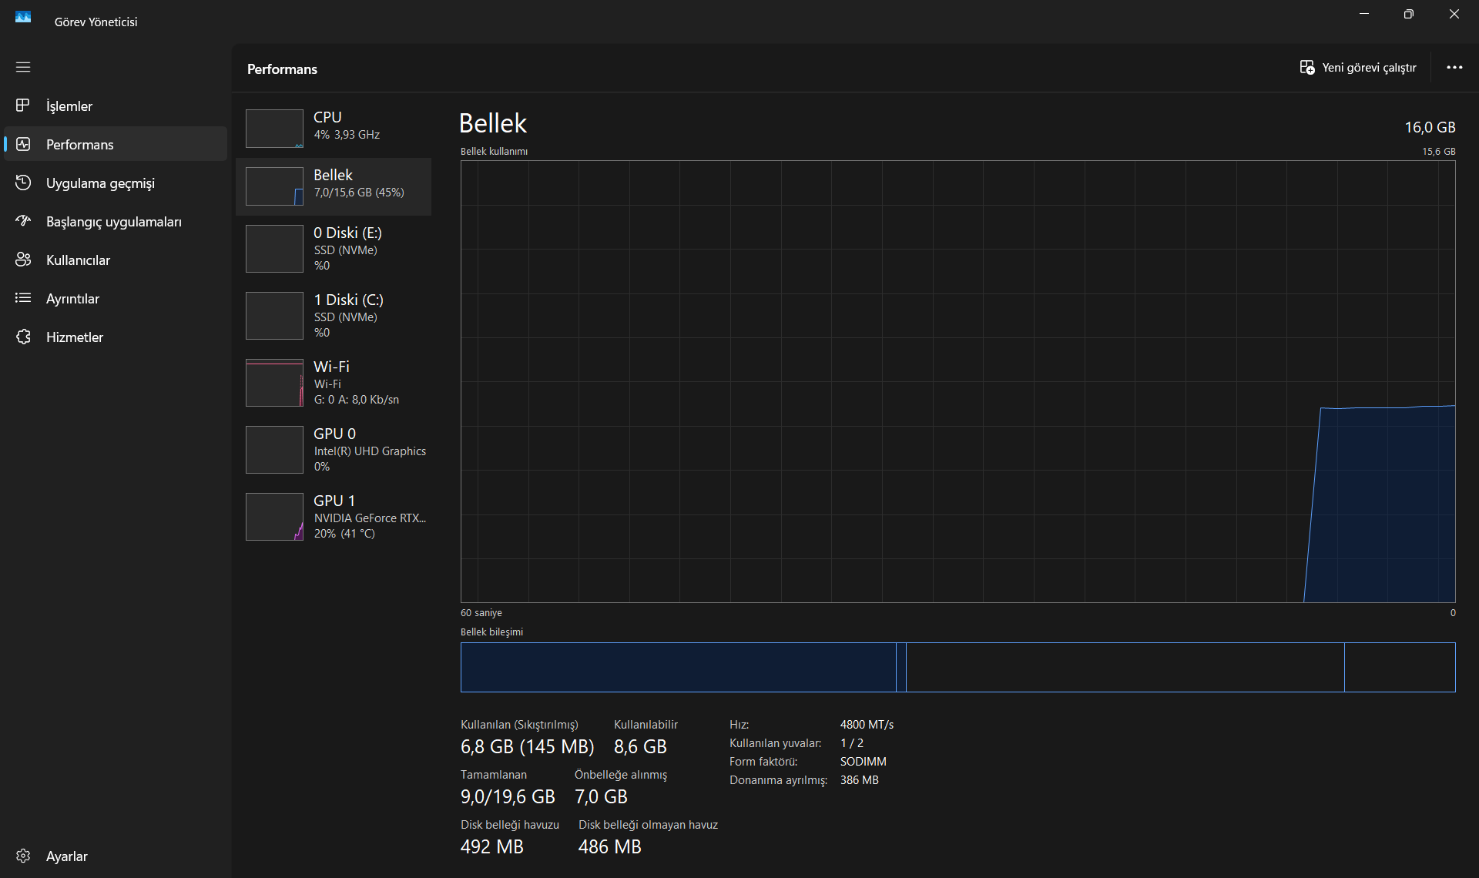Image resolution: width=1479 pixels, height=878 pixels.
Task: Restore down the Görev Yöneticisi window
Action: pyautogui.click(x=1409, y=14)
